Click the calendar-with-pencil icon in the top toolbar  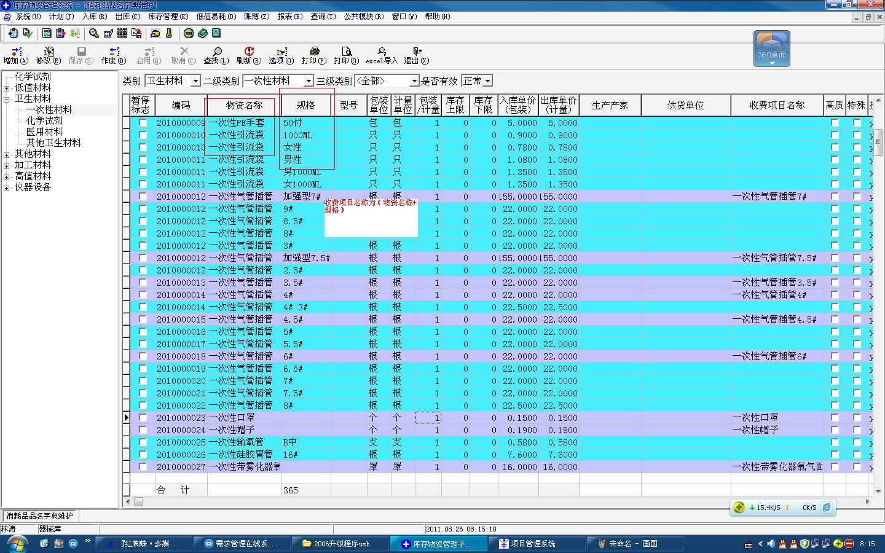[x=108, y=33]
